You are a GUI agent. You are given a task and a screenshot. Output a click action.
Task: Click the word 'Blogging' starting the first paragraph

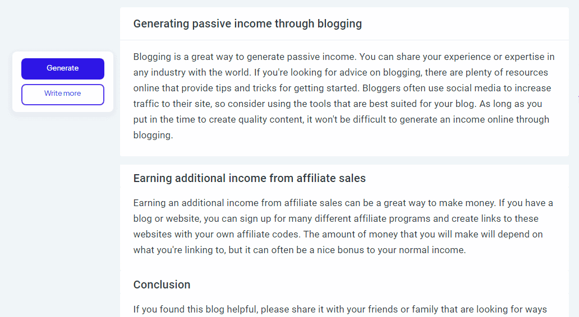point(152,57)
